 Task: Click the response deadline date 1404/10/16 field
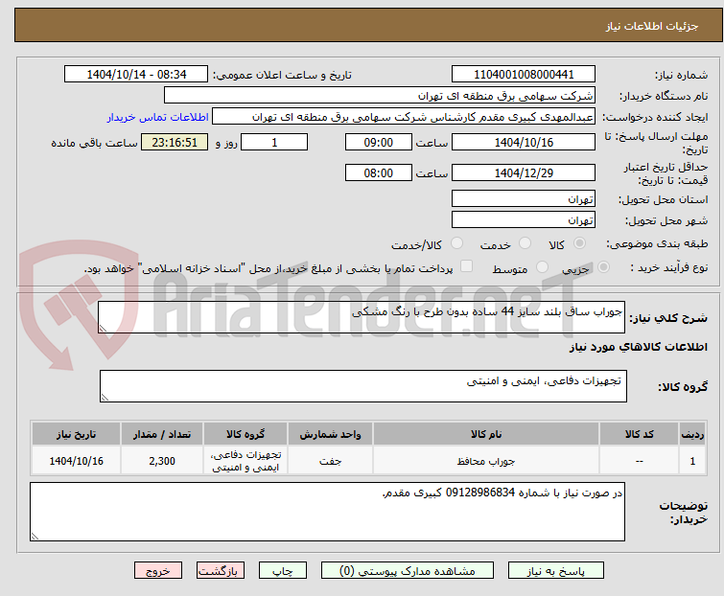524,142
